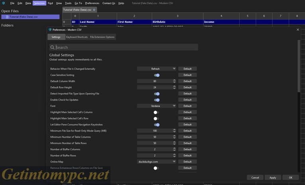Click the Apply button
The height and width of the screenshot is (185, 305).
[273, 177]
